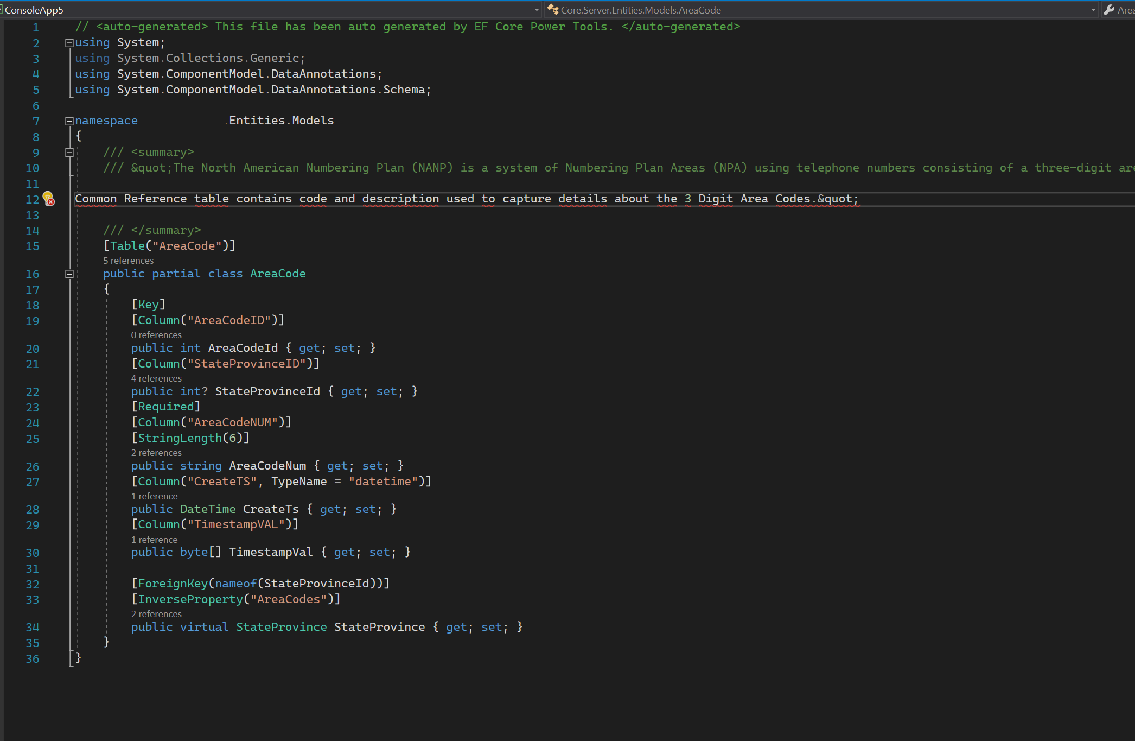The width and height of the screenshot is (1135, 741).
Task: Click '4 references' above StateProvinceId property
Action: click(156, 378)
